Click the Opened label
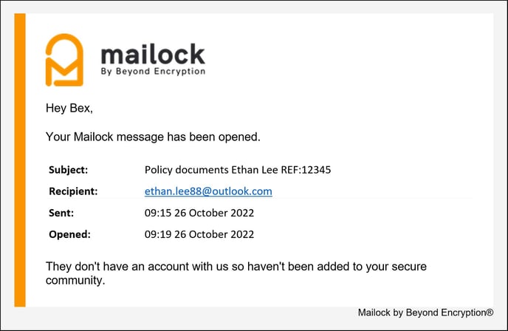 tap(69, 234)
